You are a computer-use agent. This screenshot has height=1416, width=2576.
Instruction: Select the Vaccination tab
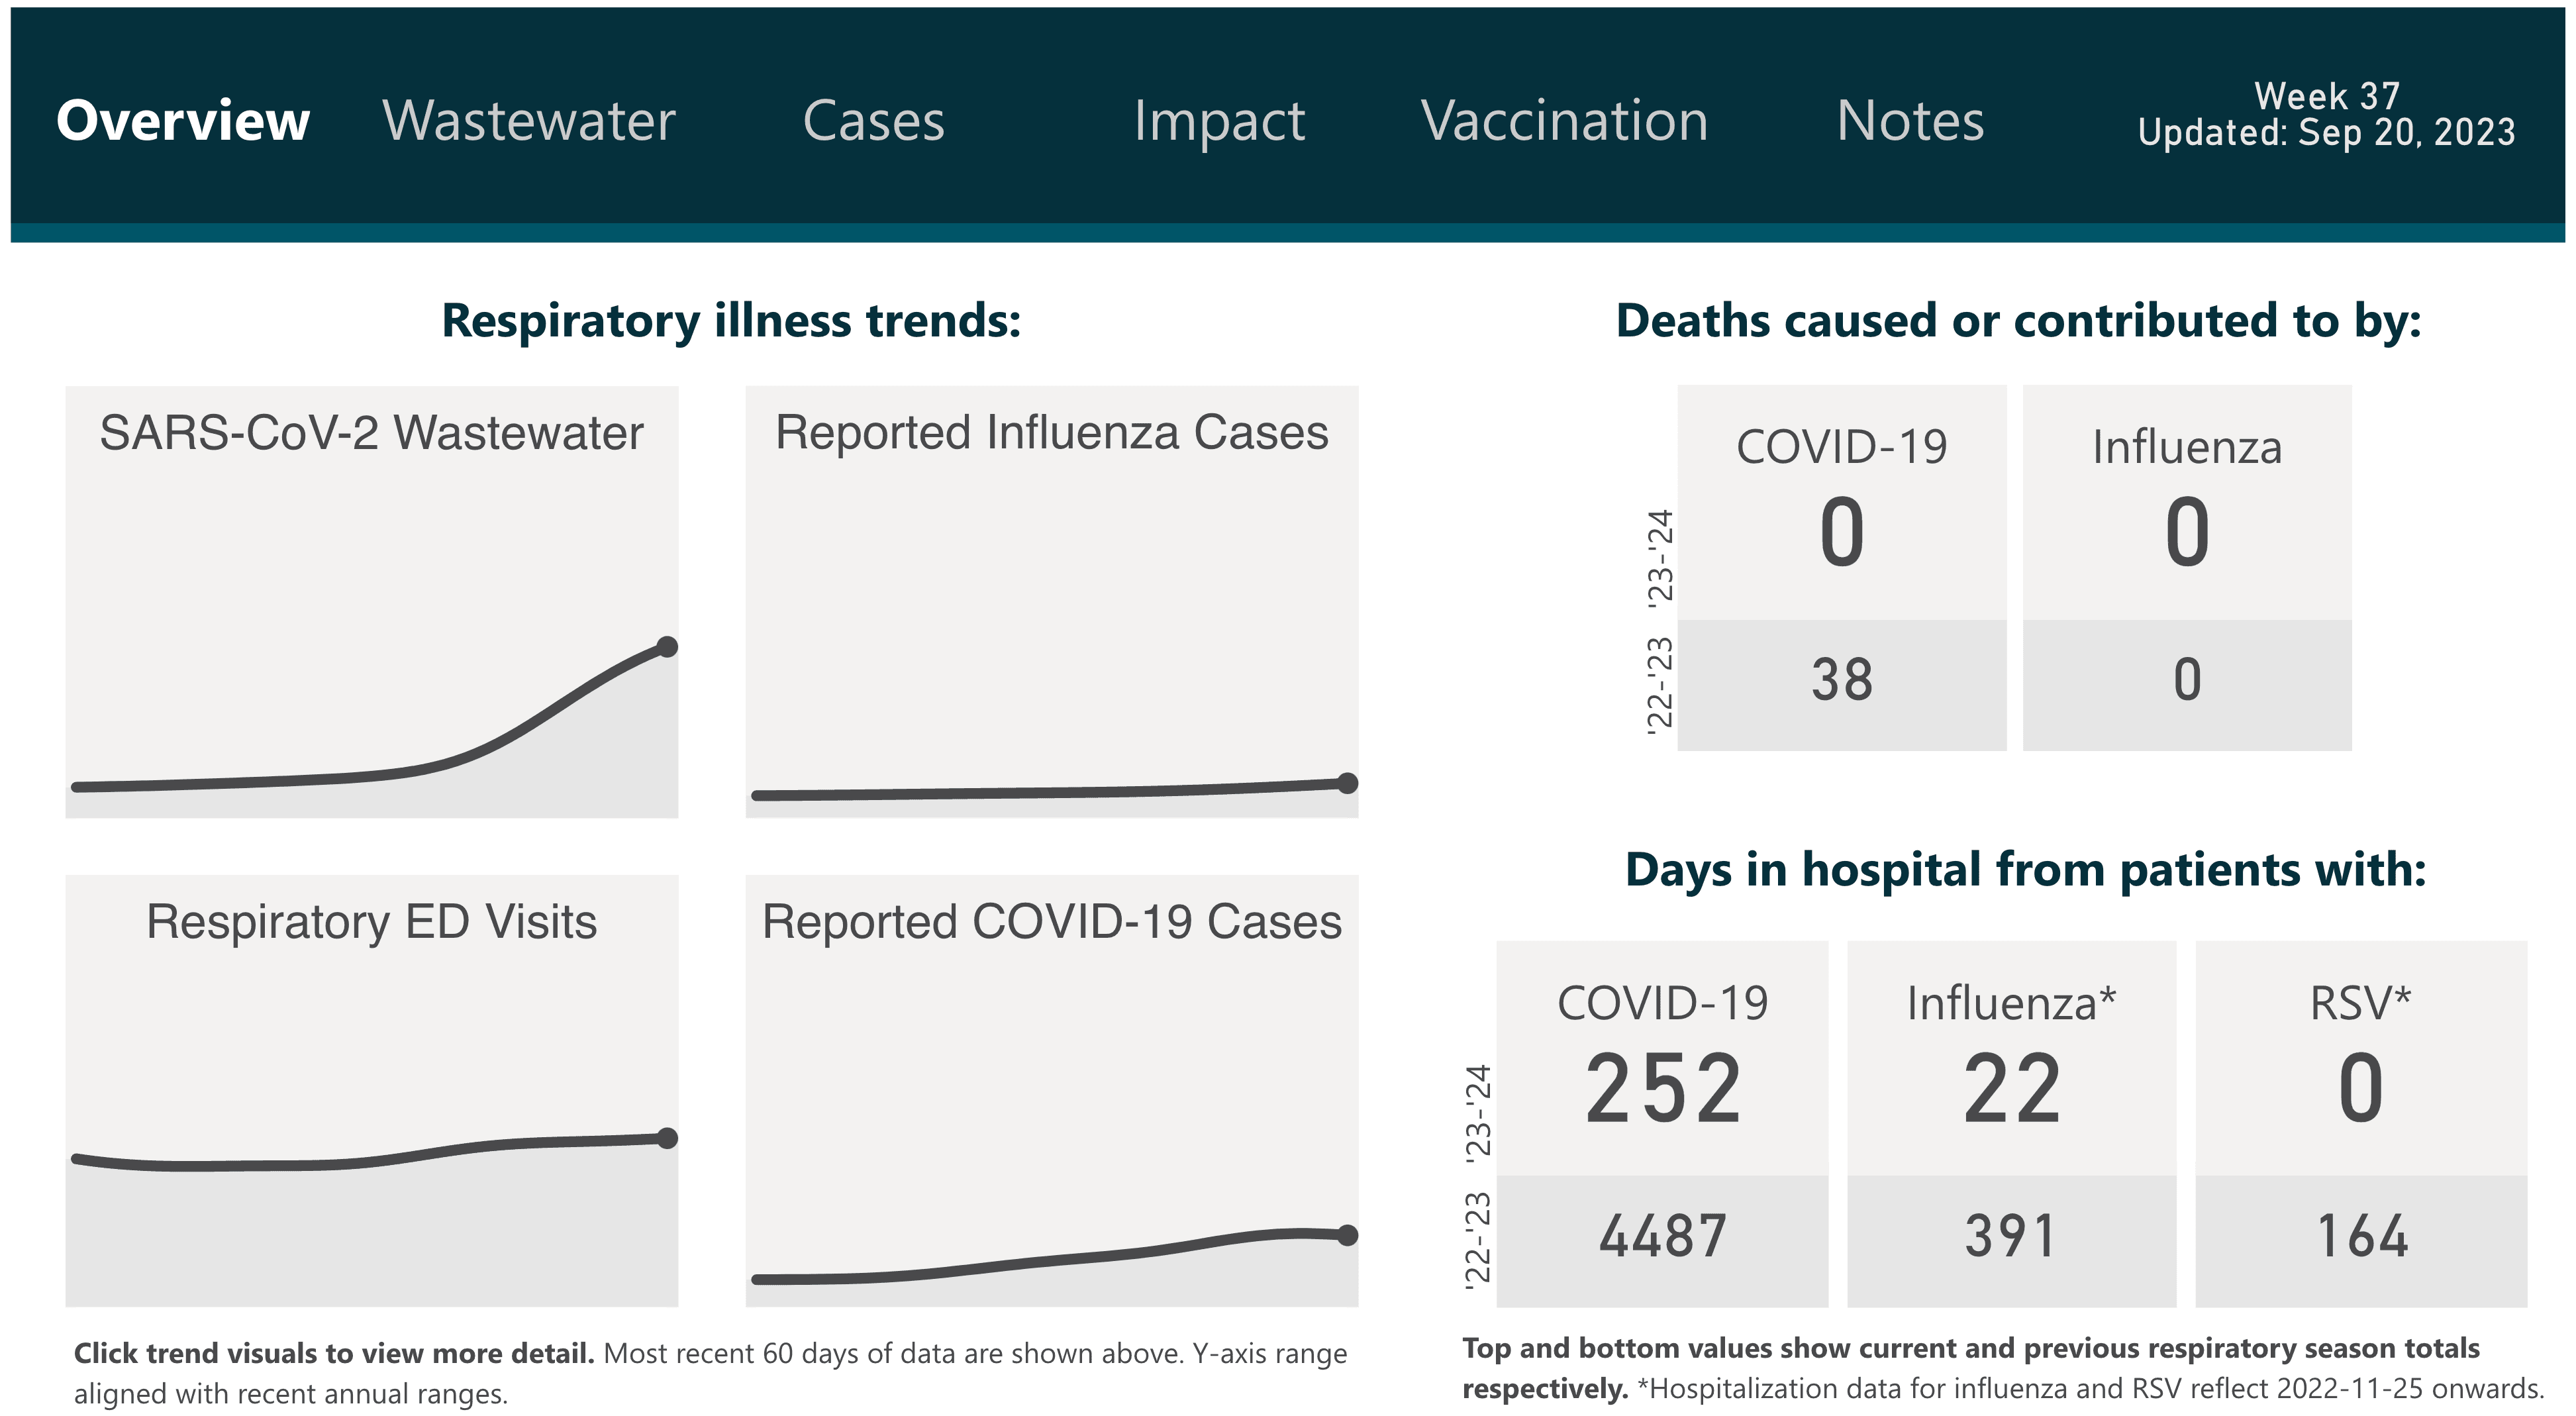(1564, 121)
